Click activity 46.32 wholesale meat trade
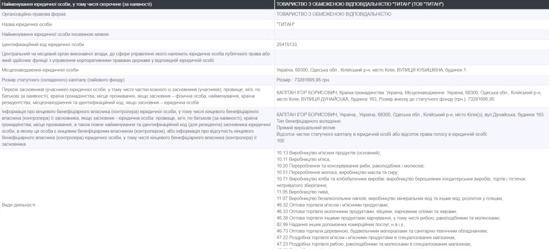The width and height of the screenshot is (549, 249). [x=332, y=205]
